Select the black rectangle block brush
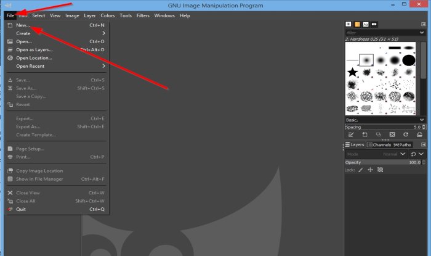Screen dimensions: 431x256 (x=395, y=48)
